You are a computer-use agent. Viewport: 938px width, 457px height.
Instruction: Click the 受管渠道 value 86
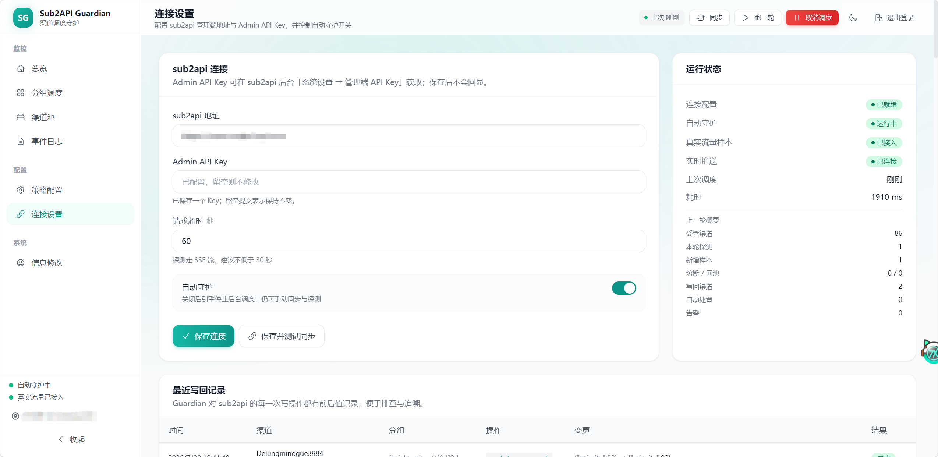[x=898, y=234]
